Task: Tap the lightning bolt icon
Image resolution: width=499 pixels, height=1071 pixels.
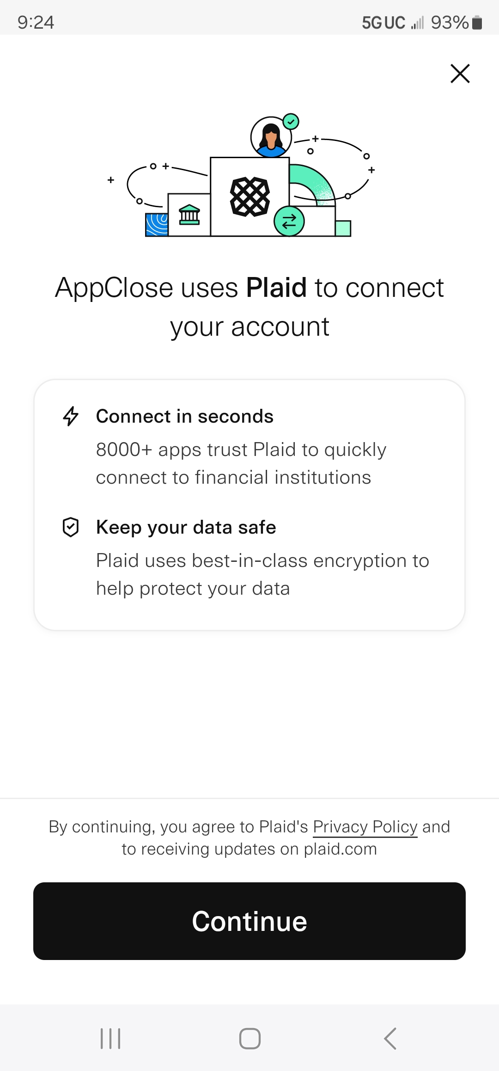Action: pos(71,416)
